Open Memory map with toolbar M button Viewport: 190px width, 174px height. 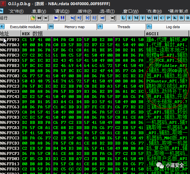tap(136, 18)
